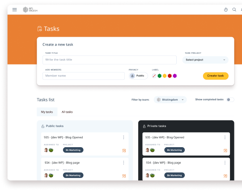The width and height of the screenshot is (242, 191).
Task: Click the task title input field
Action: (110, 60)
